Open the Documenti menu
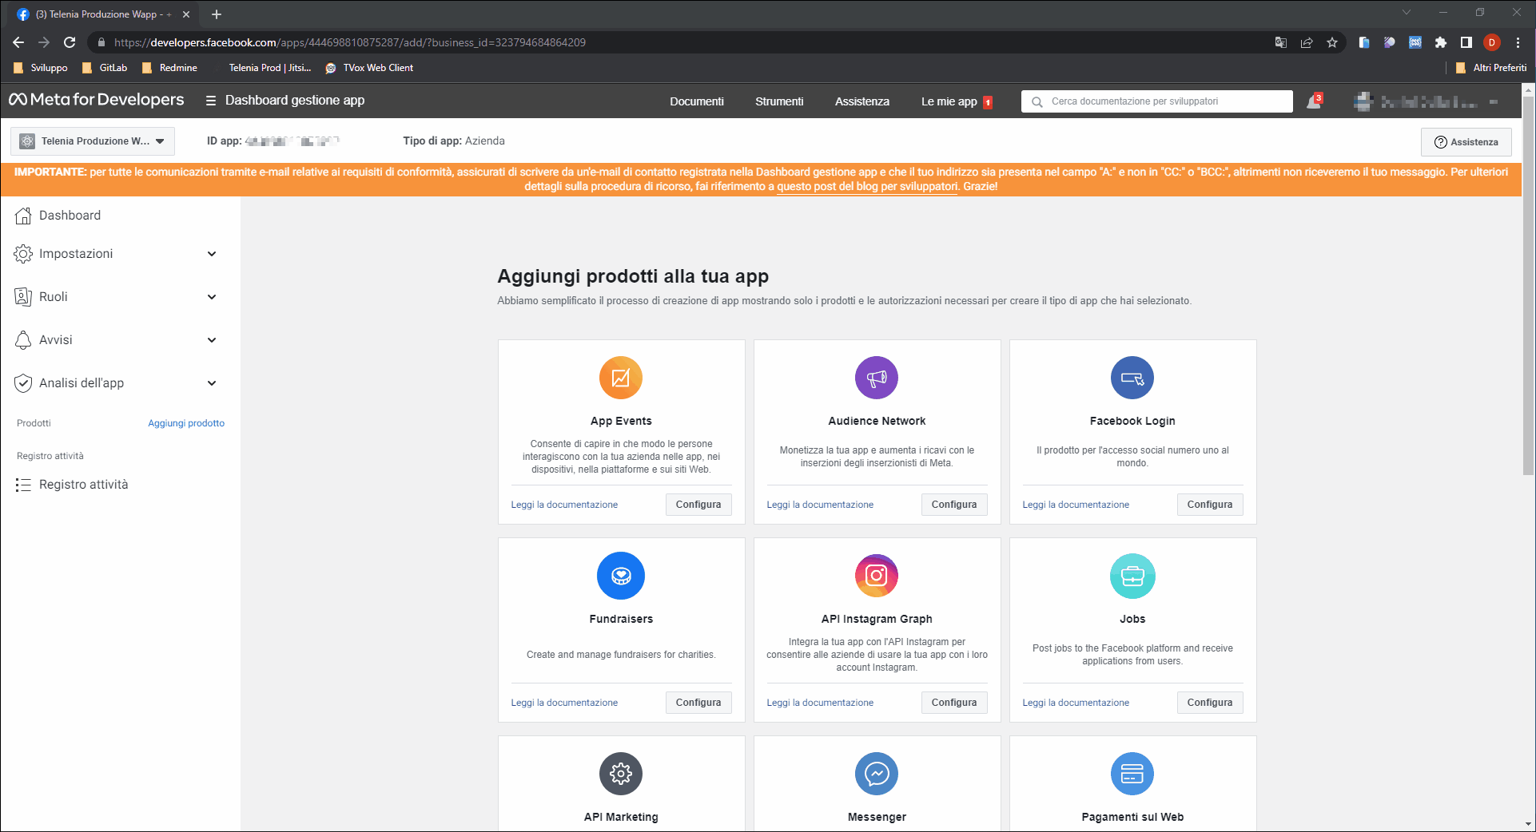The image size is (1536, 832). [x=697, y=101]
